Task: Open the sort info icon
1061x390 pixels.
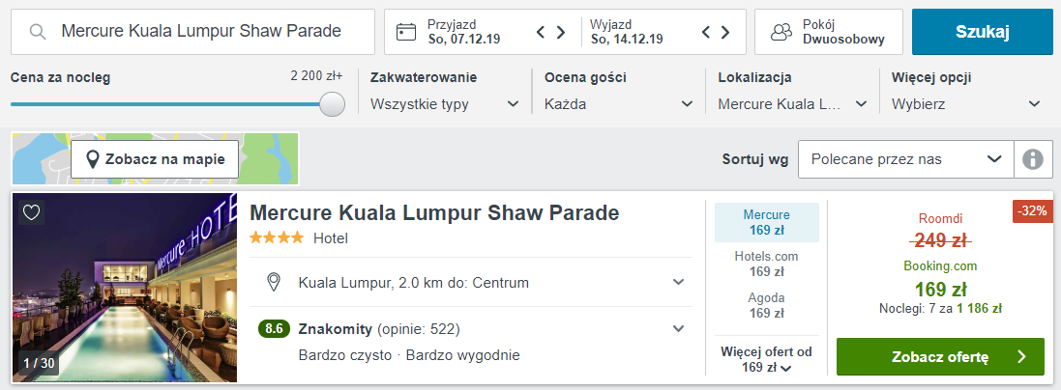Action: (x=1033, y=159)
